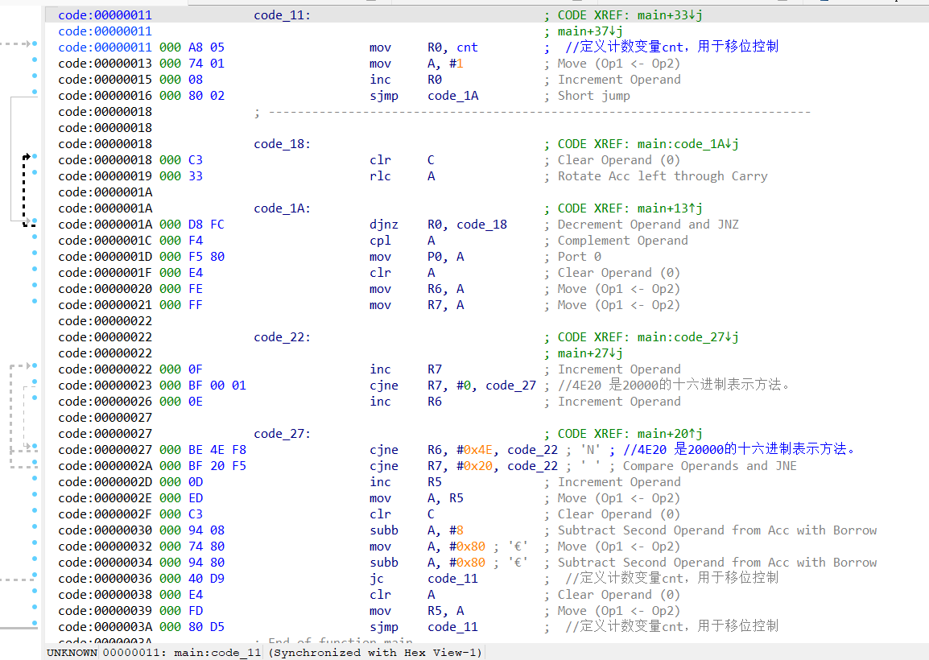The width and height of the screenshot is (929, 660).
Task: Click the 'Compare Operands and JNE' comment
Action: click(710, 466)
